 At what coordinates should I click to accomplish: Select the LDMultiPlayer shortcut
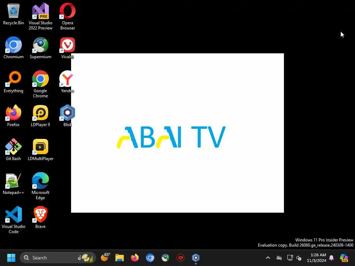[41, 150]
